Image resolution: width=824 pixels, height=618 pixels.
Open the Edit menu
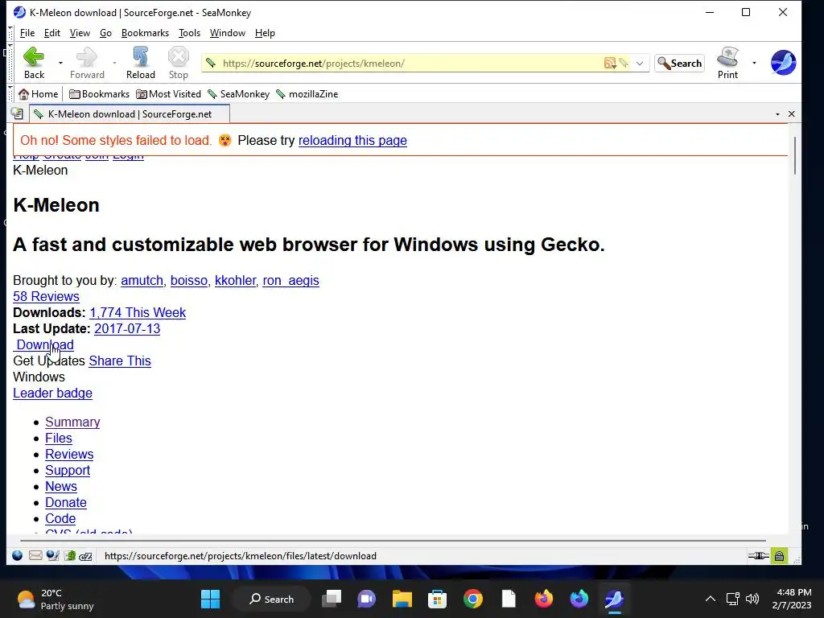(52, 32)
